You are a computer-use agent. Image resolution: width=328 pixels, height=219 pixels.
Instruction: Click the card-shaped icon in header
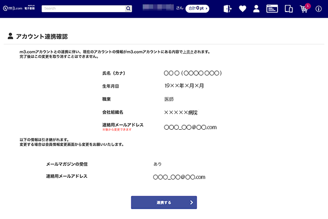pos(272,9)
